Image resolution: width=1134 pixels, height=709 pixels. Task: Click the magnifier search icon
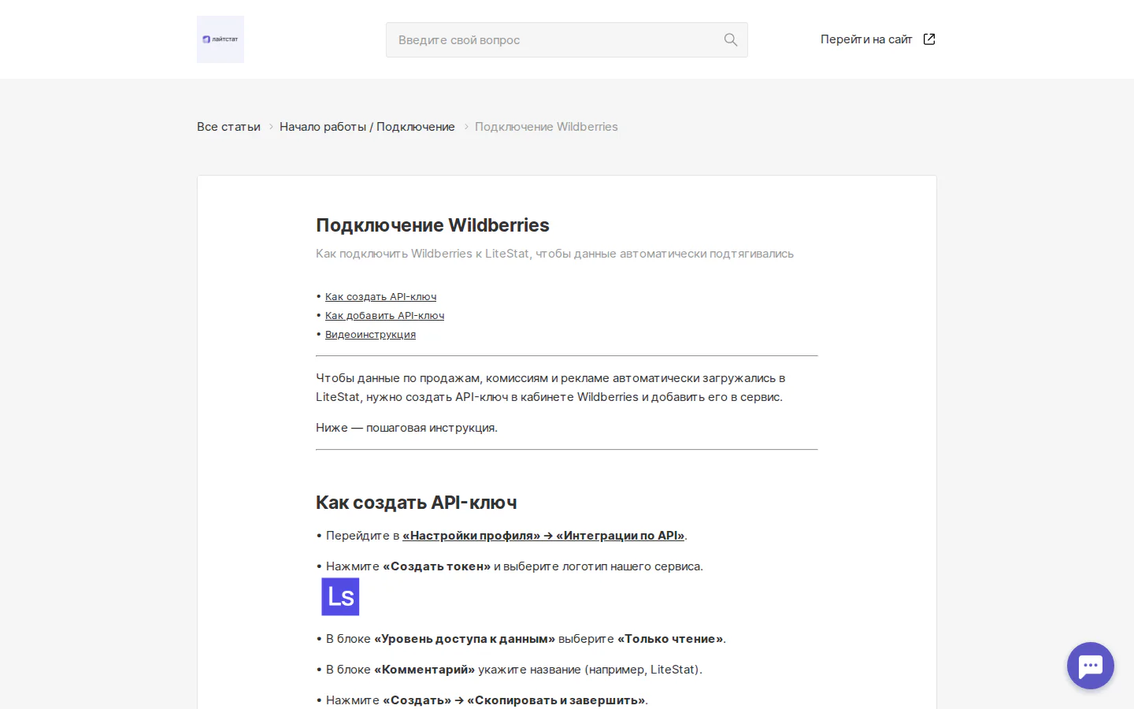click(731, 39)
